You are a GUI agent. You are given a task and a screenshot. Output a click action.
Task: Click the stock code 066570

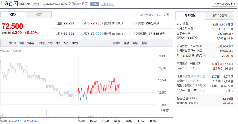coord(25,4)
